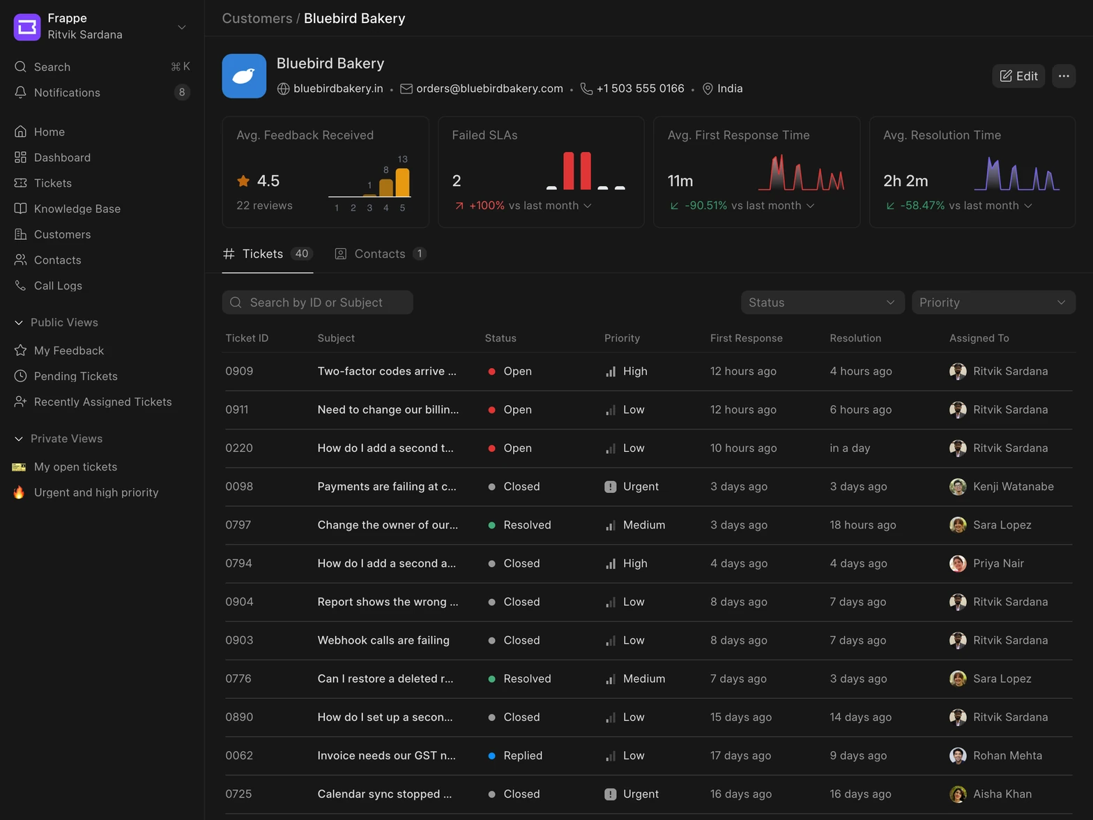Click the Bluebird Bakery bird logo
This screenshot has width=1093, height=820.
pos(244,76)
